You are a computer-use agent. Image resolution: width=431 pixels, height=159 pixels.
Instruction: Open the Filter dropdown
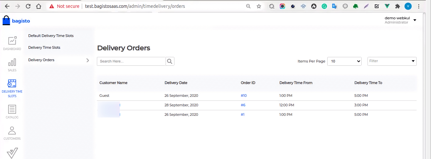(x=392, y=61)
